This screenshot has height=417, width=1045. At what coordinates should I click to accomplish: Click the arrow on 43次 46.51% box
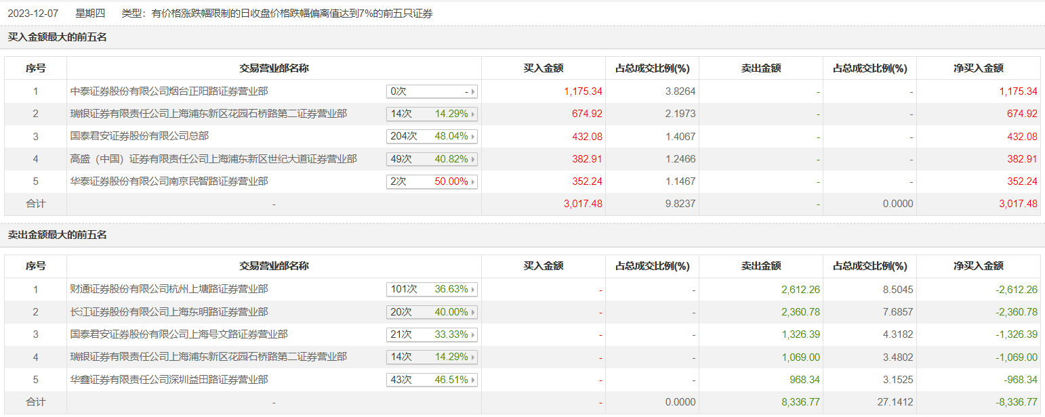(472, 380)
